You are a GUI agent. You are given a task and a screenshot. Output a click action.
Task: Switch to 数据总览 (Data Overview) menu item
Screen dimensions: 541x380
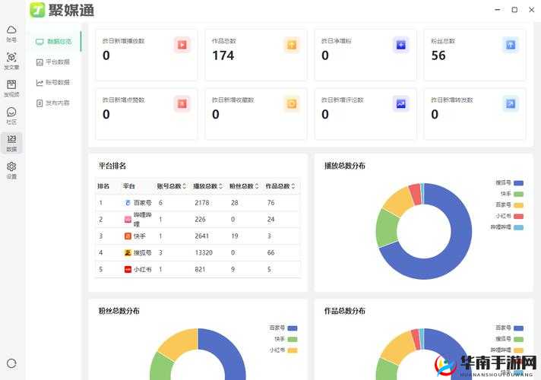(54, 41)
